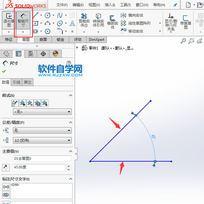Click the New document icon
The image size is (204, 204).
(x=188, y=5)
